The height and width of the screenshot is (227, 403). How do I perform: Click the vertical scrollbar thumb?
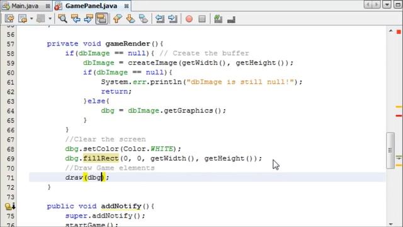point(390,150)
